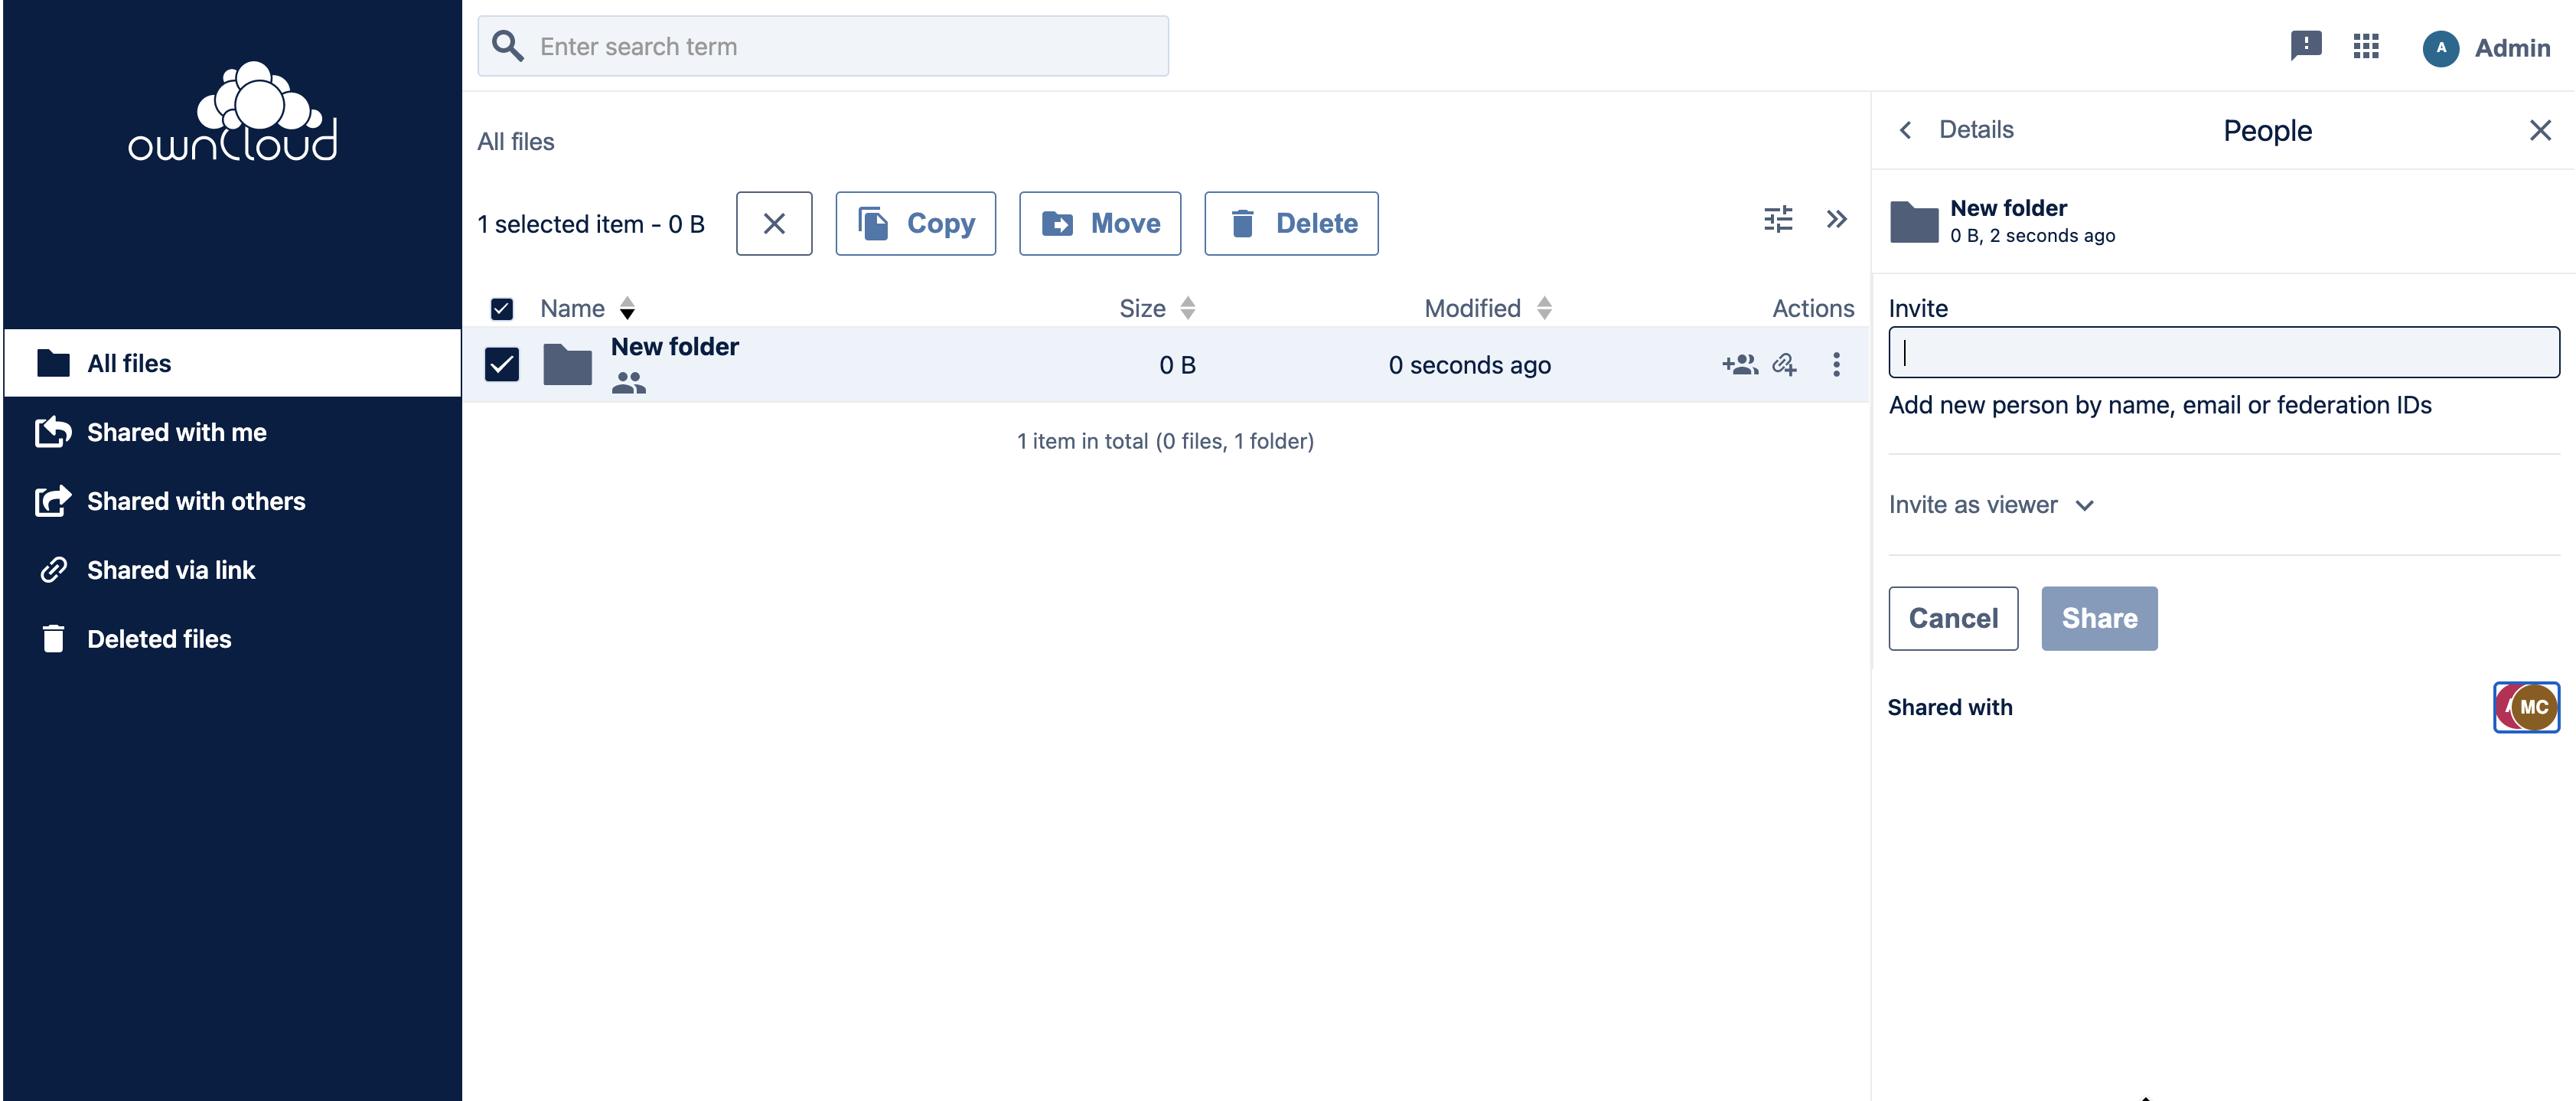Open Shared via link
The image size is (2576, 1101).
(x=233, y=570)
